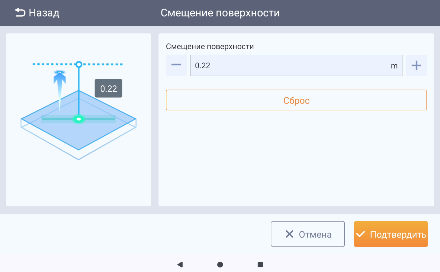The height and width of the screenshot is (272, 440).
Task: Click the Отмена cancel button text
Action: [x=315, y=234]
